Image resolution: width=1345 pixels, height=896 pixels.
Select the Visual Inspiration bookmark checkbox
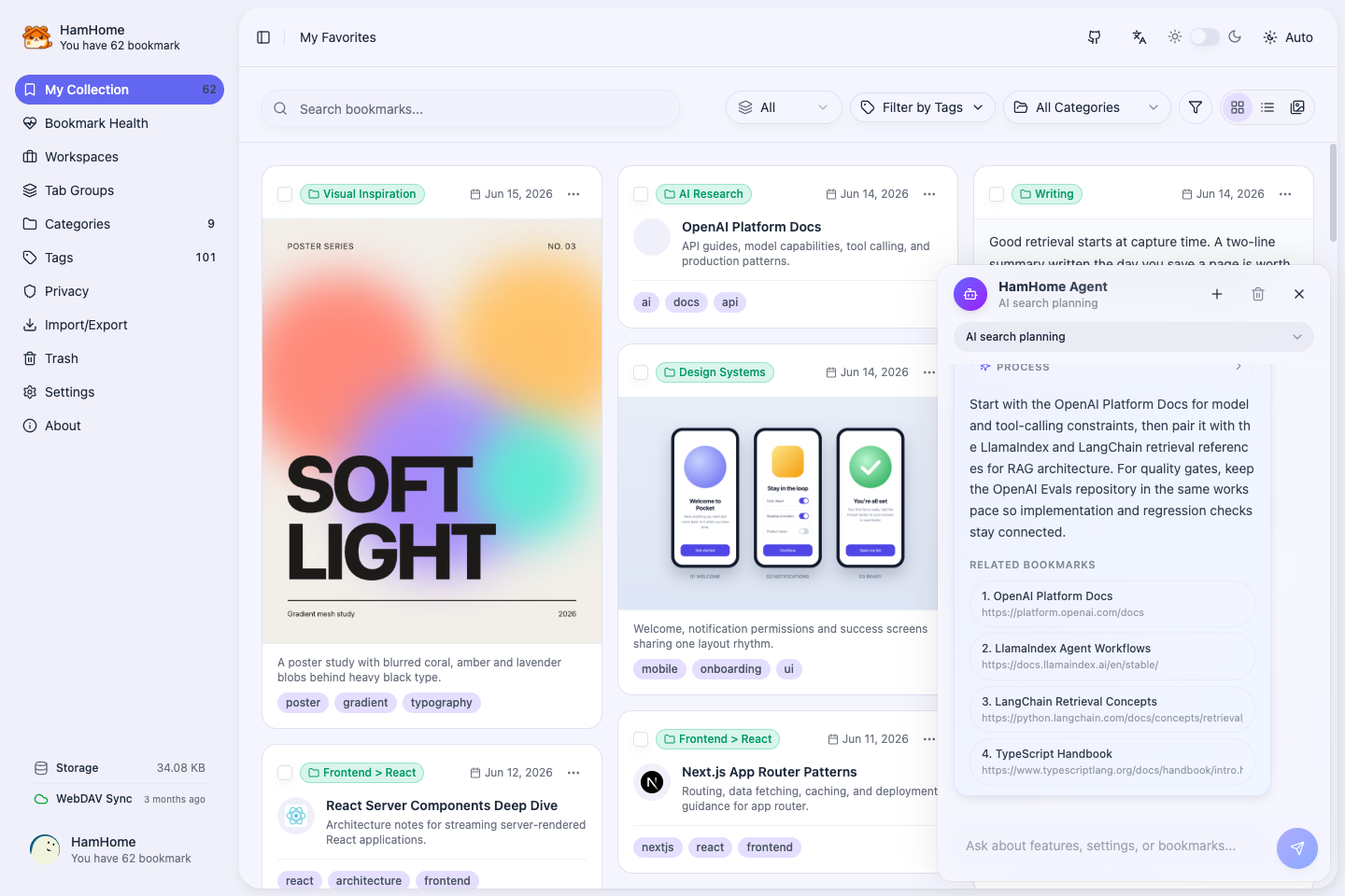(x=285, y=194)
